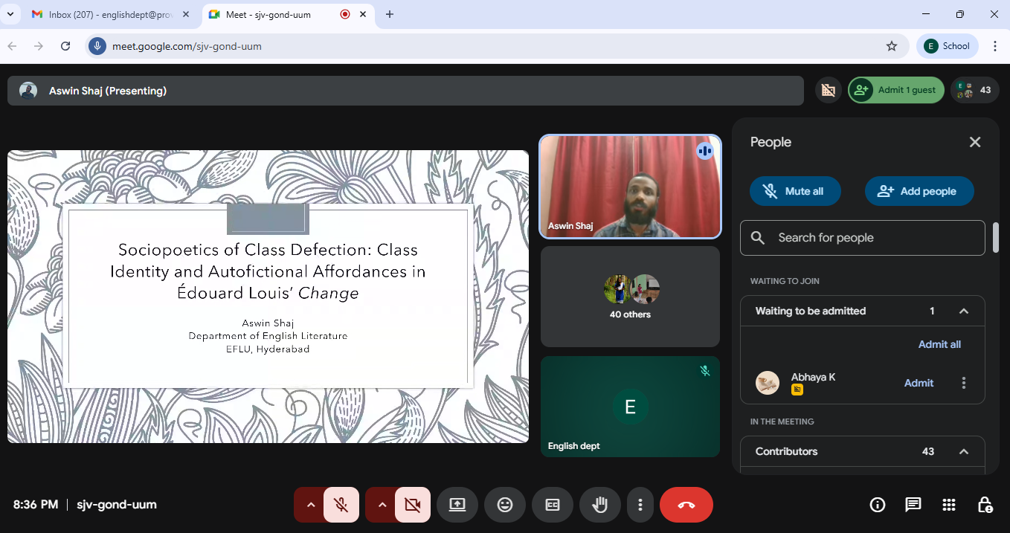This screenshot has width=1010, height=533.
Task: Open the Activities grid icon
Action: click(949, 505)
